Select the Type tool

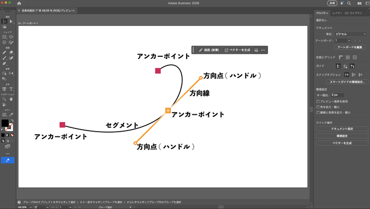pyautogui.click(x=11, y=89)
